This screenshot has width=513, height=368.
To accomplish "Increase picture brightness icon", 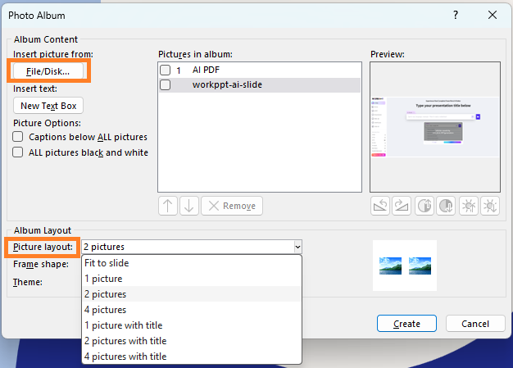I will click(x=469, y=206).
